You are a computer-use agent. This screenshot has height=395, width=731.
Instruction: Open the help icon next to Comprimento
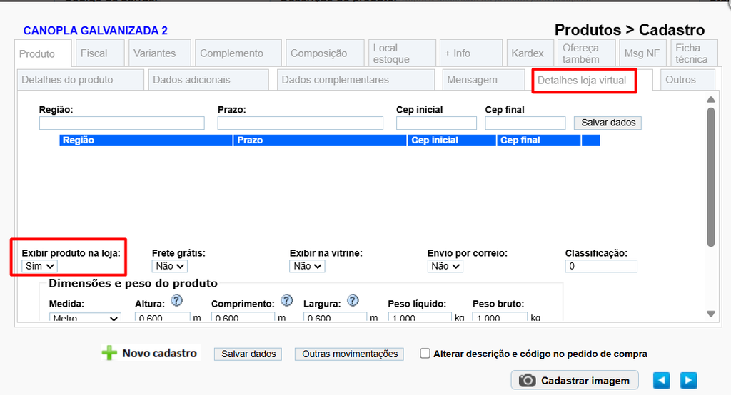pos(287,300)
